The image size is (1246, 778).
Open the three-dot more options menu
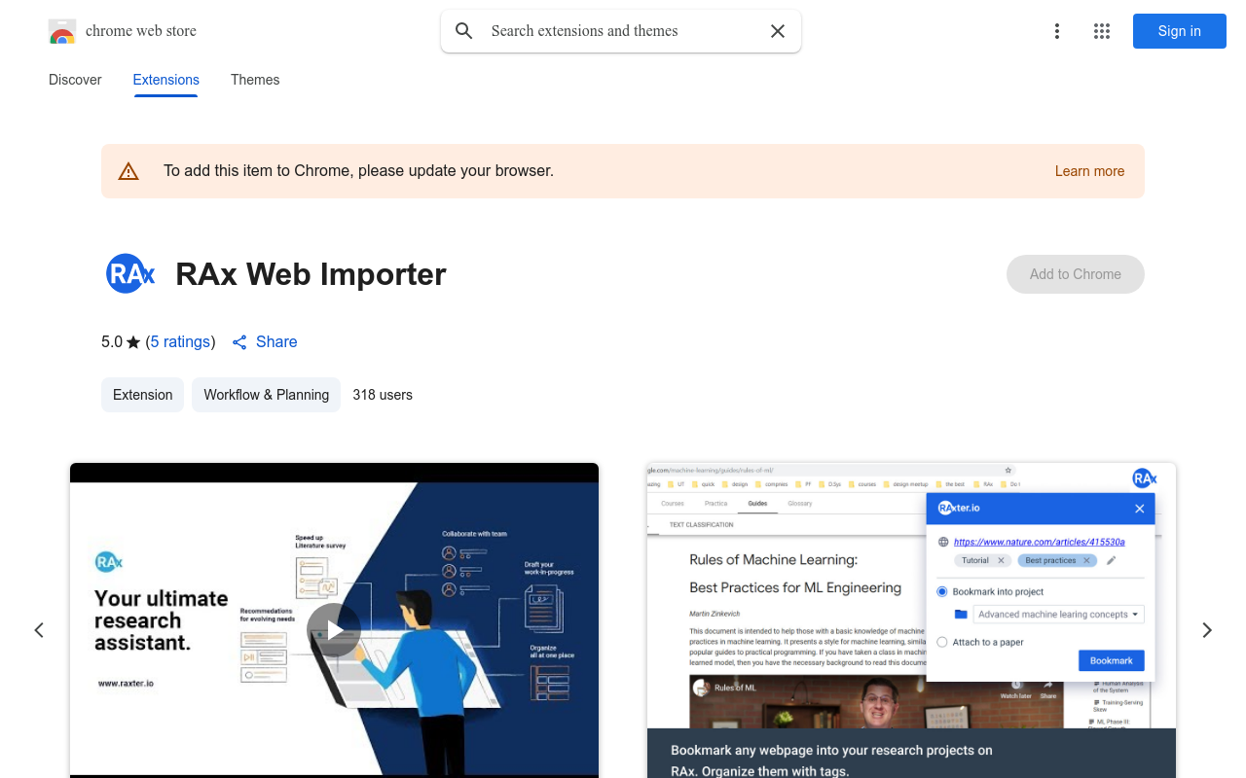pos(1057,31)
